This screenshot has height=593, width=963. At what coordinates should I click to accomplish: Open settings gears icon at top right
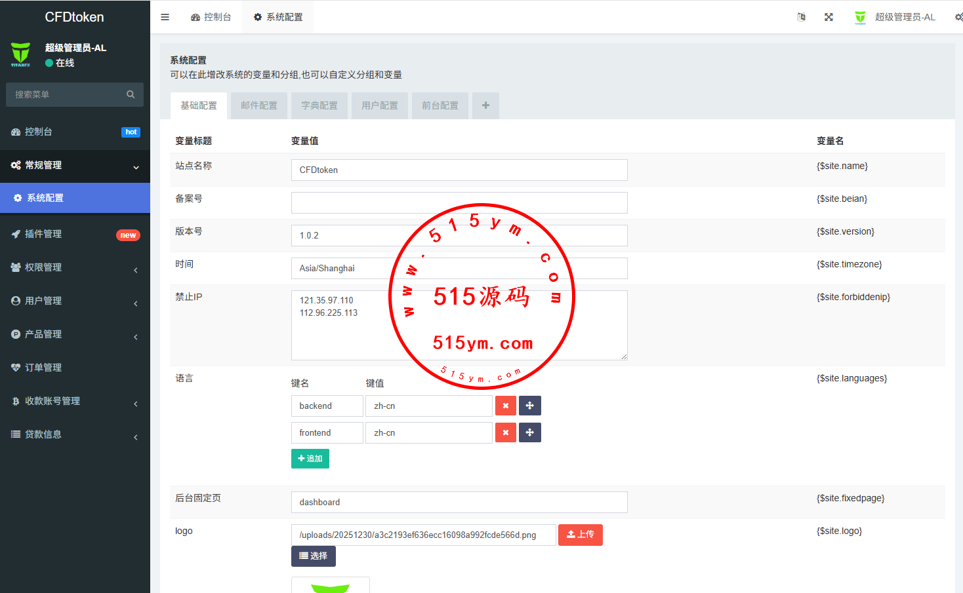[x=958, y=17]
